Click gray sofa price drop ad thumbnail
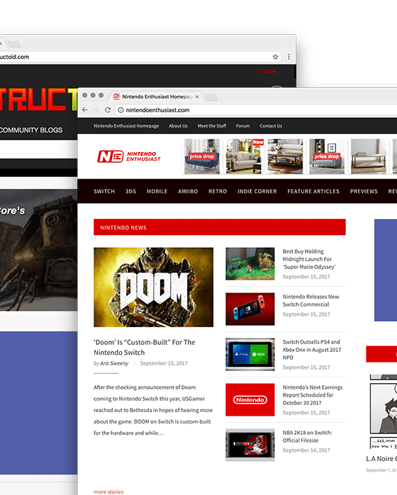This screenshot has height=495, width=397. [327, 157]
